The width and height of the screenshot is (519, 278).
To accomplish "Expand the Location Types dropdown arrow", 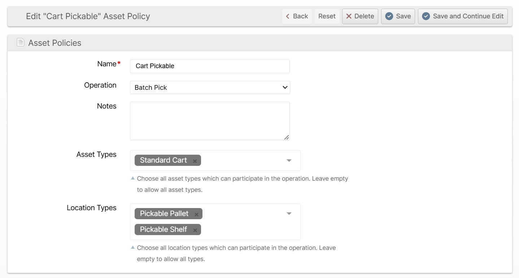I will click(x=289, y=214).
